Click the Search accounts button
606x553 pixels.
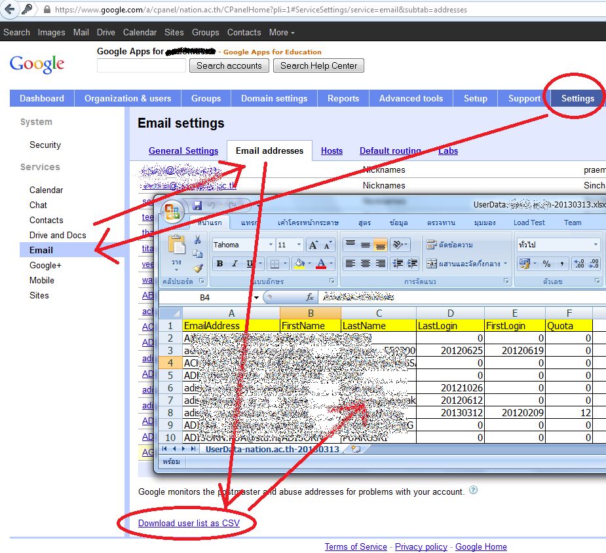(x=229, y=65)
